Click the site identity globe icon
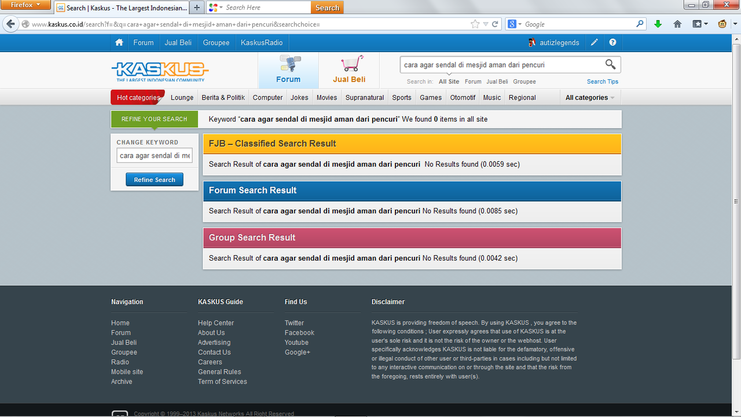Viewport: 741px width, 417px height. [x=25, y=24]
